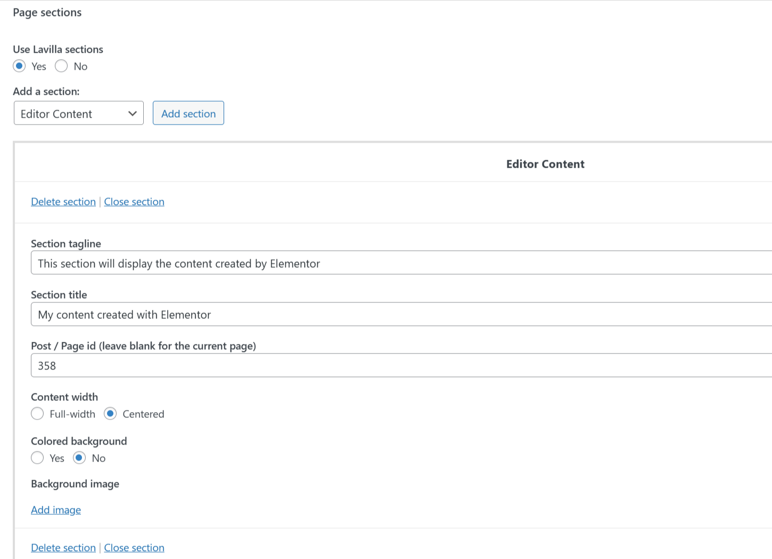
Task: Click the top Delete section link
Action: (x=63, y=202)
